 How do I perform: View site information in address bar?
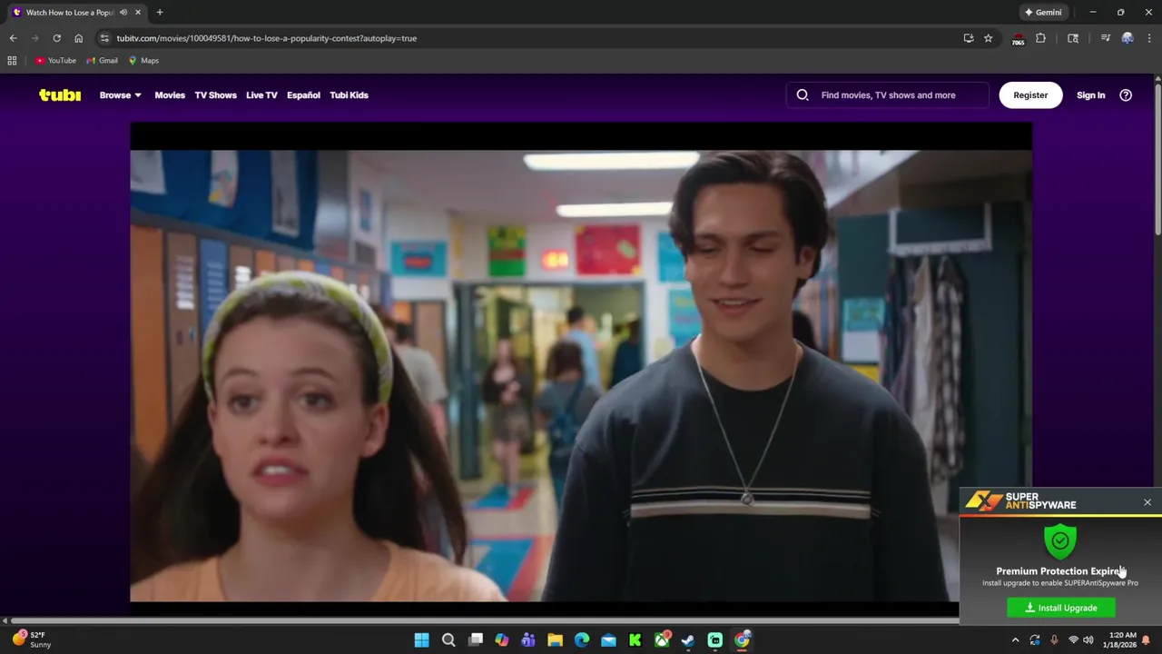(x=104, y=38)
